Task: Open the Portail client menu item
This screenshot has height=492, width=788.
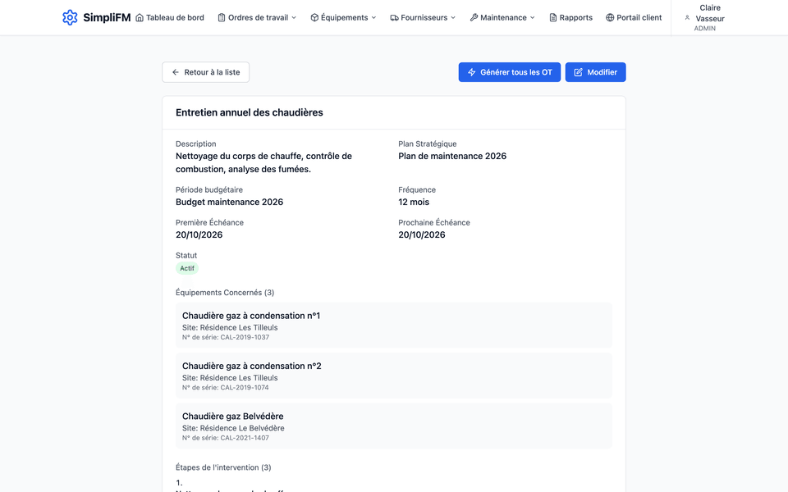Action: [x=634, y=17]
